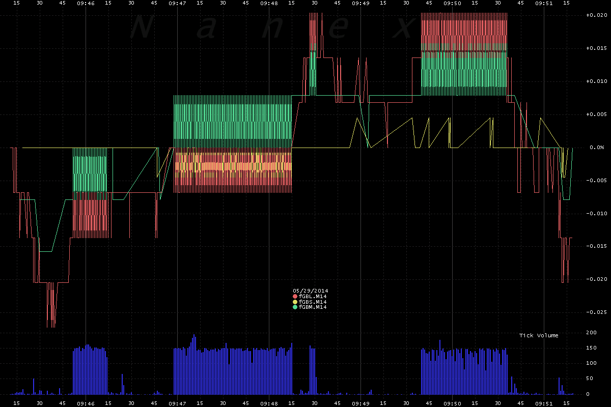
Task: Click the -0.015 price axis label
Action: click(x=597, y=246)
